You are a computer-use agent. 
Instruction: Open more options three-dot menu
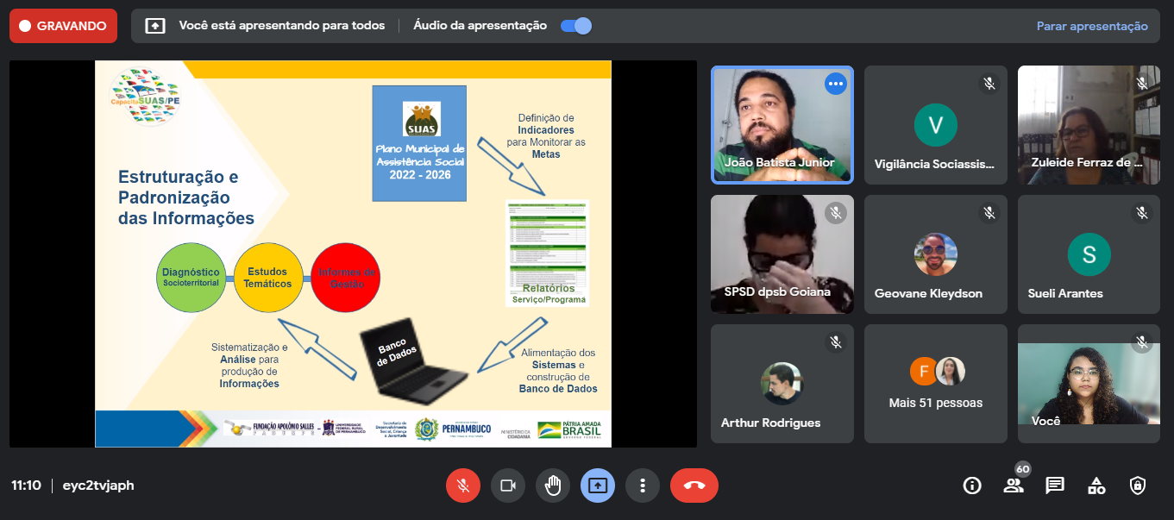point(643,486)
